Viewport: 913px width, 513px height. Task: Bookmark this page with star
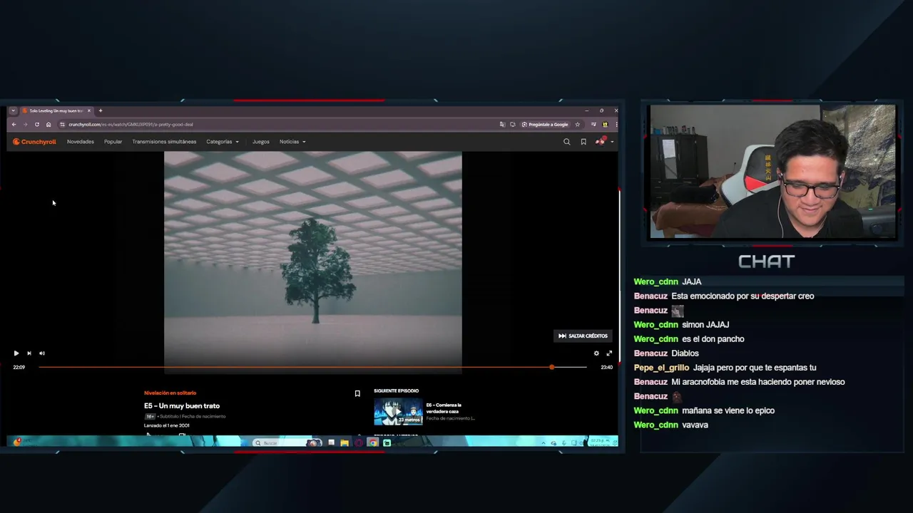pyautogui.click(x=578, y=125)
